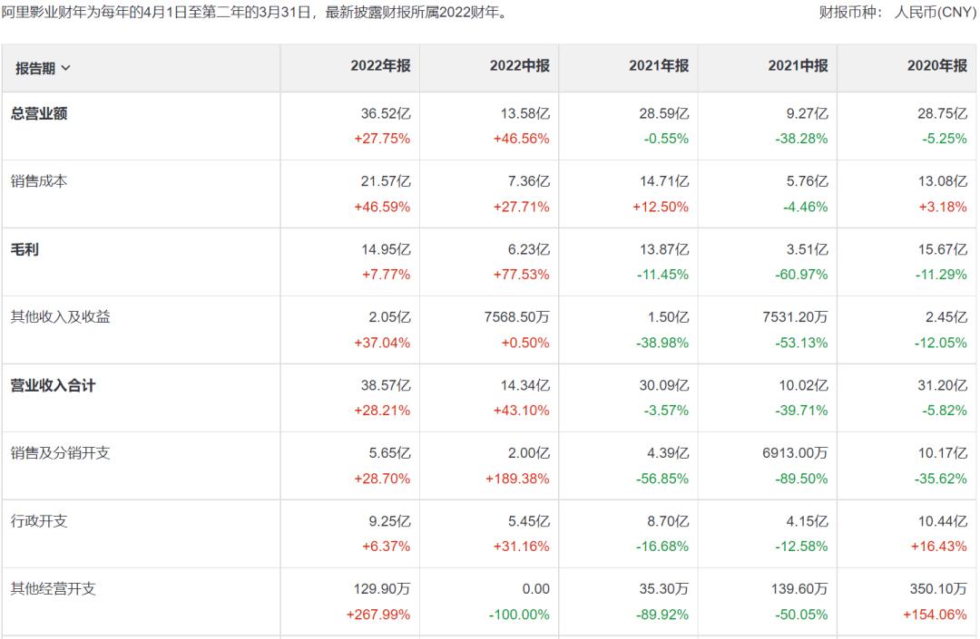
Task: Open the 报告期 dropdown chevron
Action: (65, 69)
